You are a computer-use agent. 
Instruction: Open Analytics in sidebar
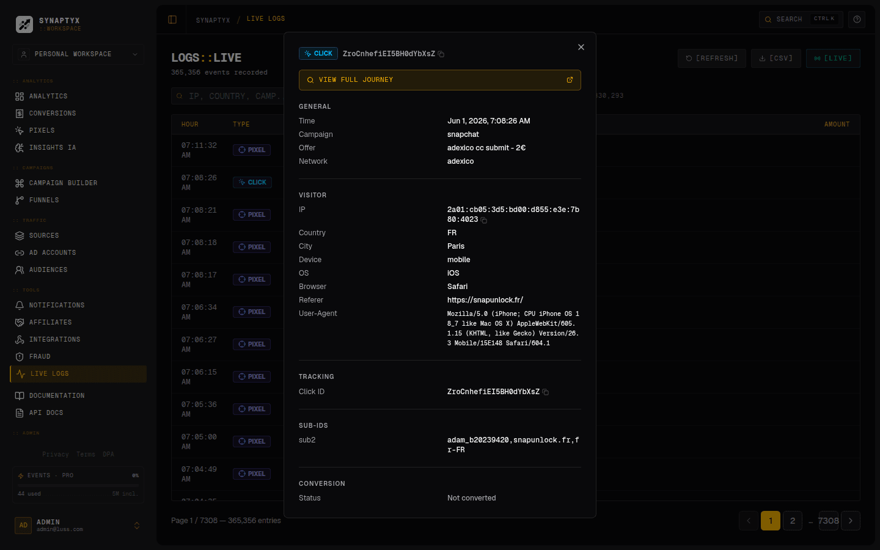(x=78, y=97)
